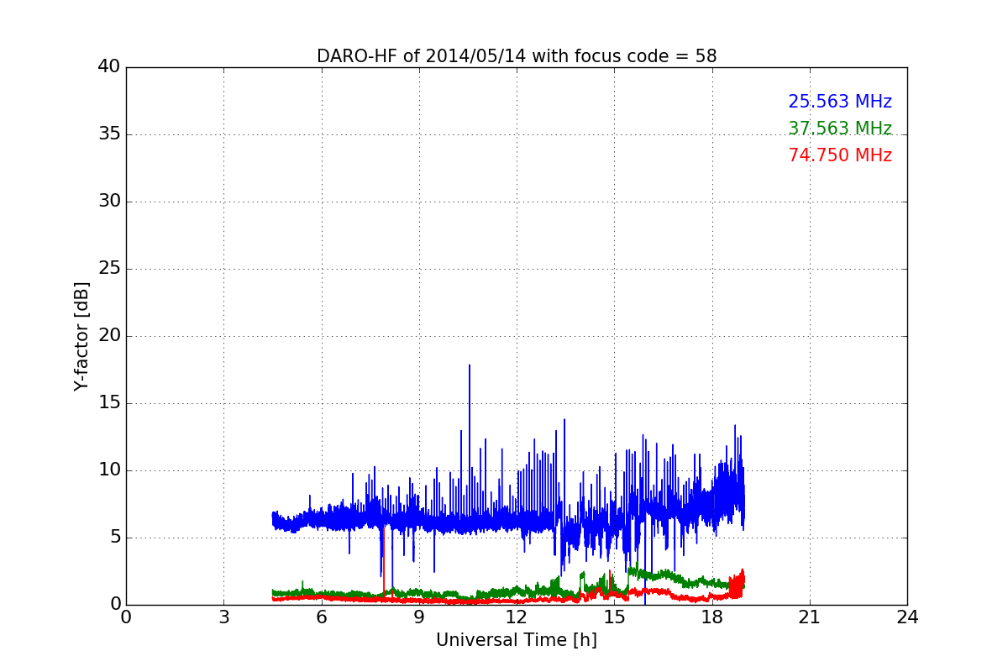This screenshot has width=1008, height=672.
Task: Click the y-axis tick label 30
Action: point(109,202)
